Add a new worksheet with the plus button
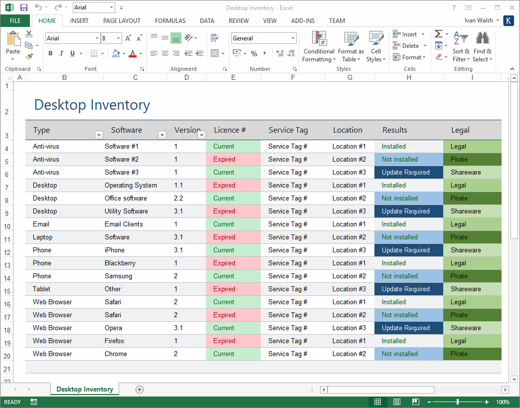520x408 pixels. [140, 389]
